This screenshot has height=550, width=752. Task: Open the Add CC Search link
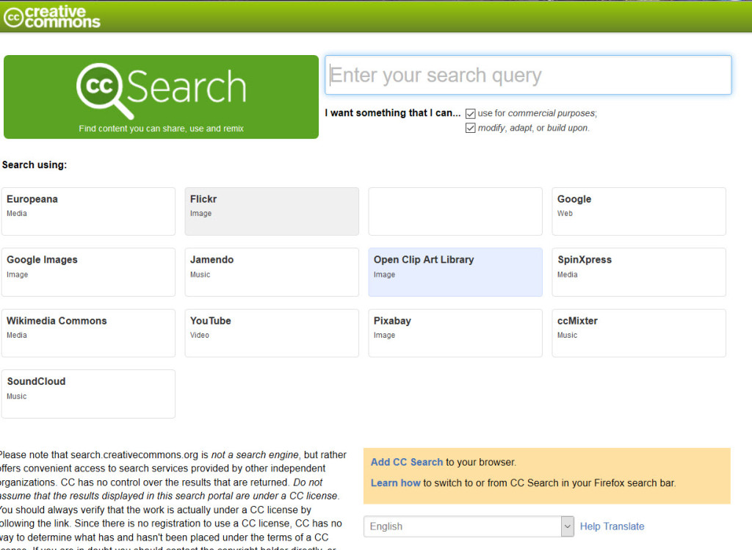(x=407, y=462)
